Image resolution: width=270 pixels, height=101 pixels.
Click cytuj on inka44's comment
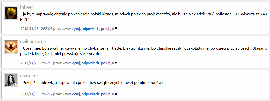76,29
